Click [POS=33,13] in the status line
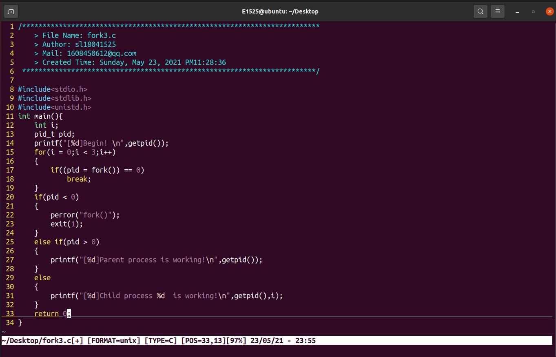This screenshot has width=556, height=357. tap(204, 341)
